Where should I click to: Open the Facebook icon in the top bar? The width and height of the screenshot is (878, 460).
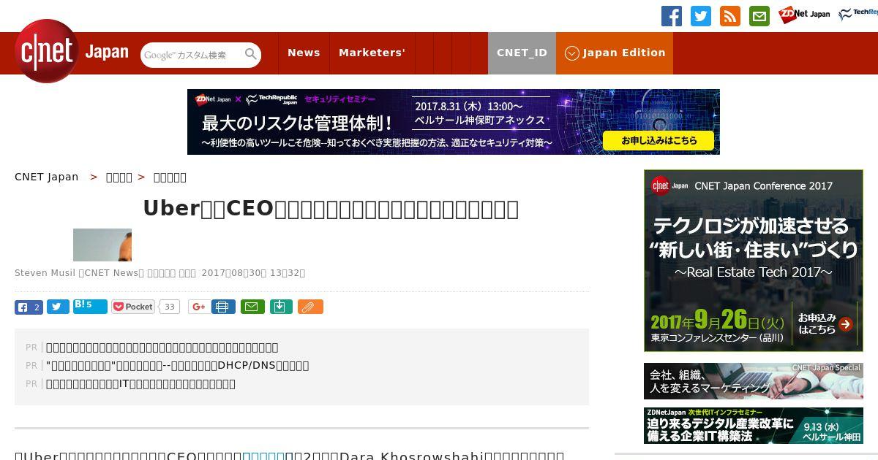672,16
